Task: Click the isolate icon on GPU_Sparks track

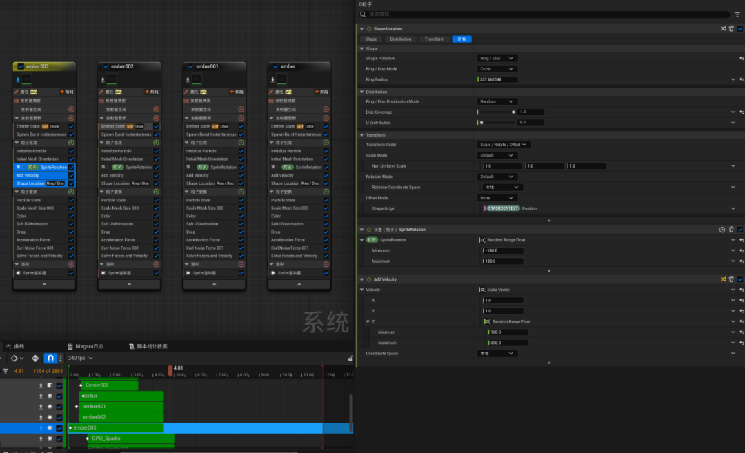Action: 41,439
